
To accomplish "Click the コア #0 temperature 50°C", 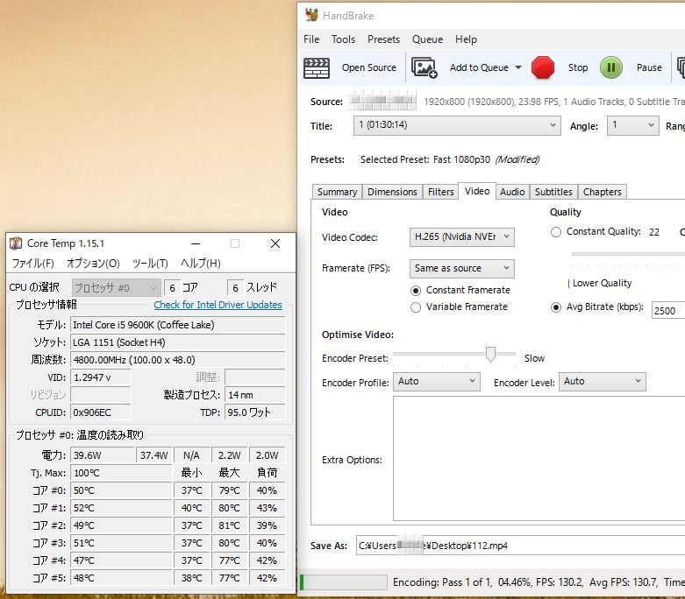I will tap(121, 490).
